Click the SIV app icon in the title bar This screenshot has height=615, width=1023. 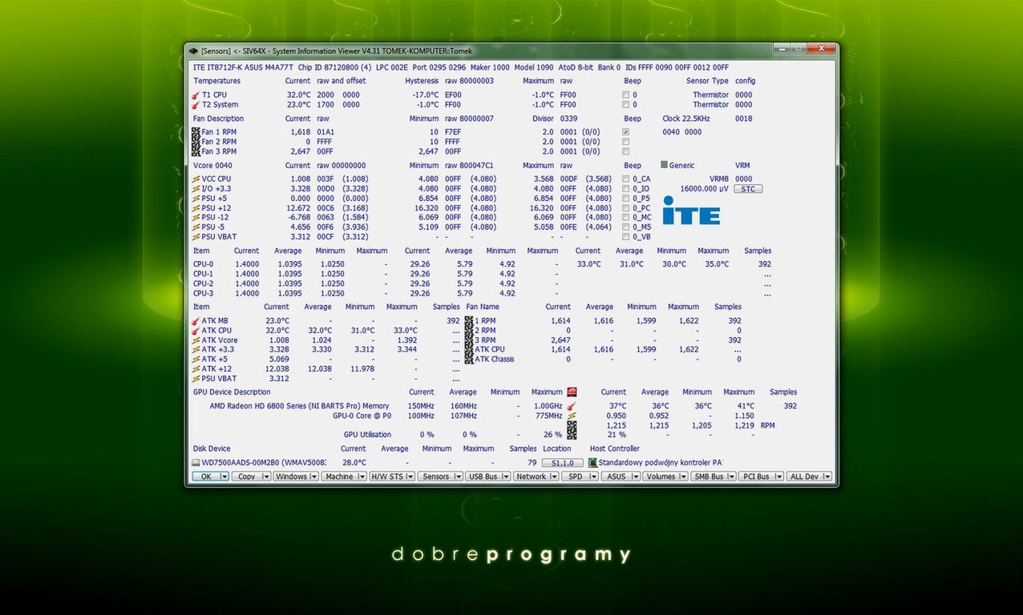(x=193, y=50)
